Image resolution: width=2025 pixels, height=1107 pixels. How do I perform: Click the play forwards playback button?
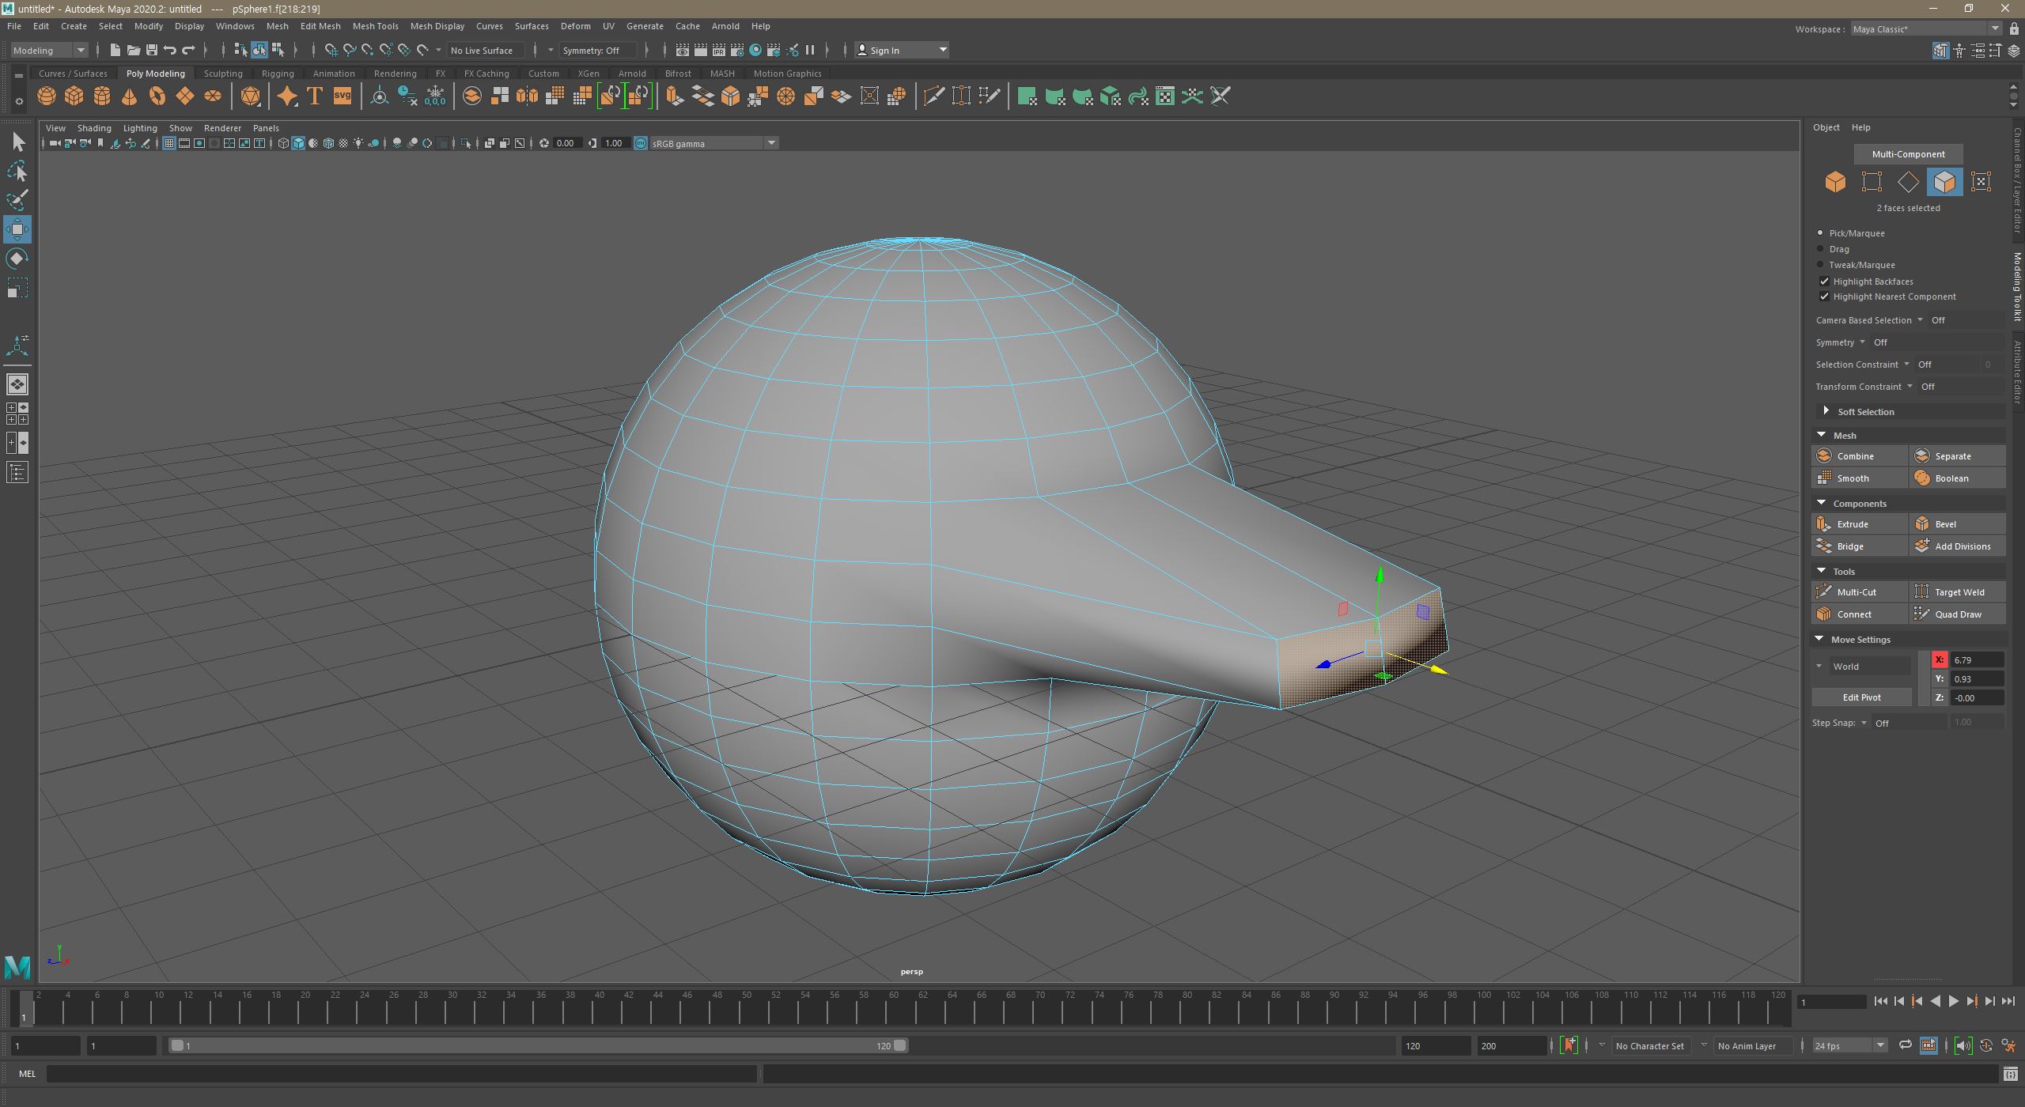pyautogui.click(x=1954, y=1001)
